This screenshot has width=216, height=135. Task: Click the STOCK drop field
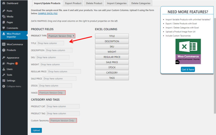click(55, 86)
